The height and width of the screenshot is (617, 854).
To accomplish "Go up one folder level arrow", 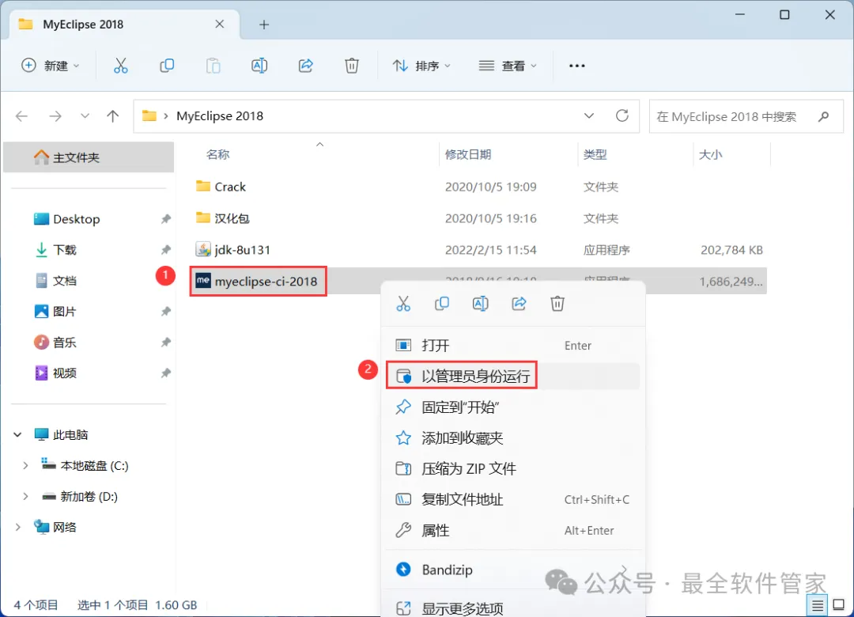I will click(x=113, y=116).
